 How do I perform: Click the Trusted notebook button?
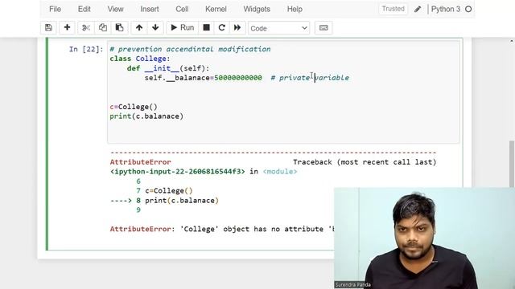(393, 9)
